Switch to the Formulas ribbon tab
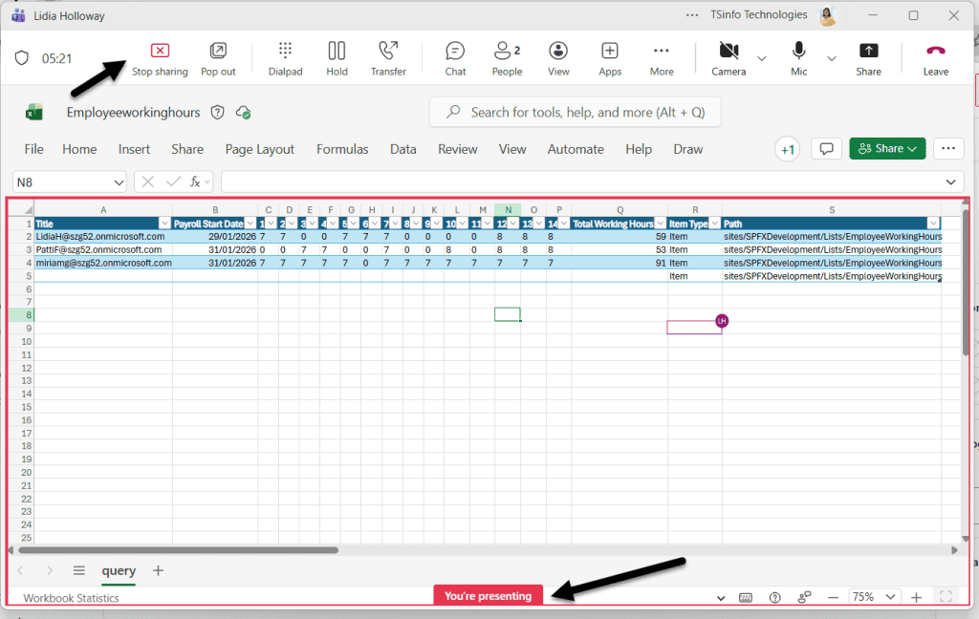The width and height of the screenshot is (979, 619). 341,149
